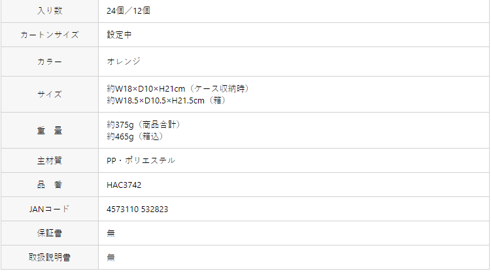The height and width of the screenshot is (273, 491).
Task: Select the PP・ポリエステル material value
Action: tap(141, 160)
